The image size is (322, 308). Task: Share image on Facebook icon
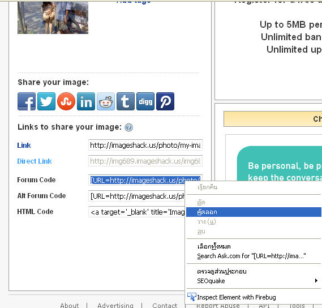click(27, 101)
